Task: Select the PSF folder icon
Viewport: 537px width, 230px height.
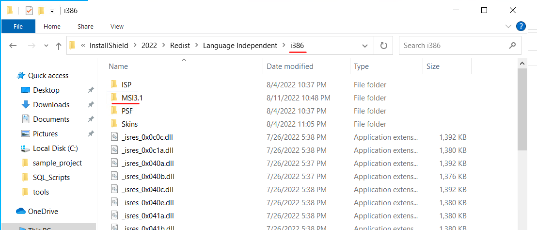Action: [x=114, y=111]
